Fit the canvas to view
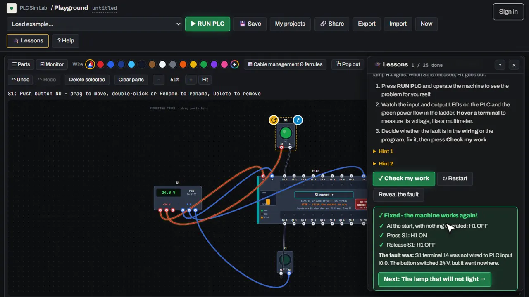 205,80
